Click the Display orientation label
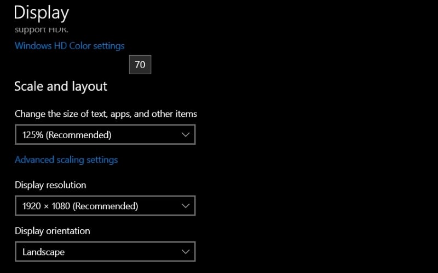 [x=53, y=231]
